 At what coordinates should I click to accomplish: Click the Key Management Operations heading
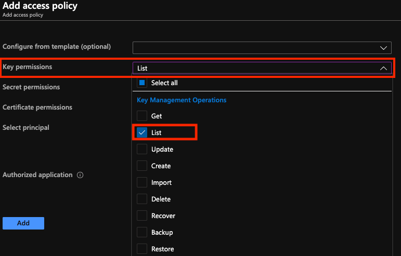(x=182, y=100)
